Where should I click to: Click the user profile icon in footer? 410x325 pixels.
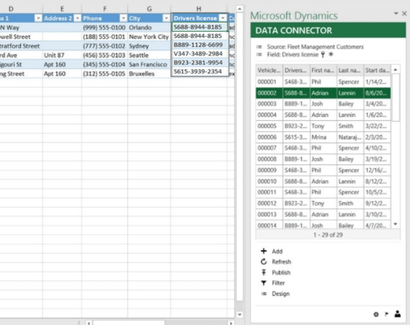398,314
